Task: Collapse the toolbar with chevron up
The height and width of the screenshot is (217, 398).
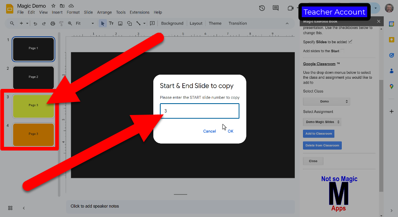Action: pyautogui.click(x=287, y=23)
